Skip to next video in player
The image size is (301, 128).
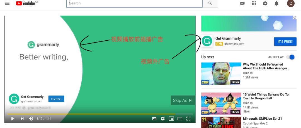click(23, 119)
